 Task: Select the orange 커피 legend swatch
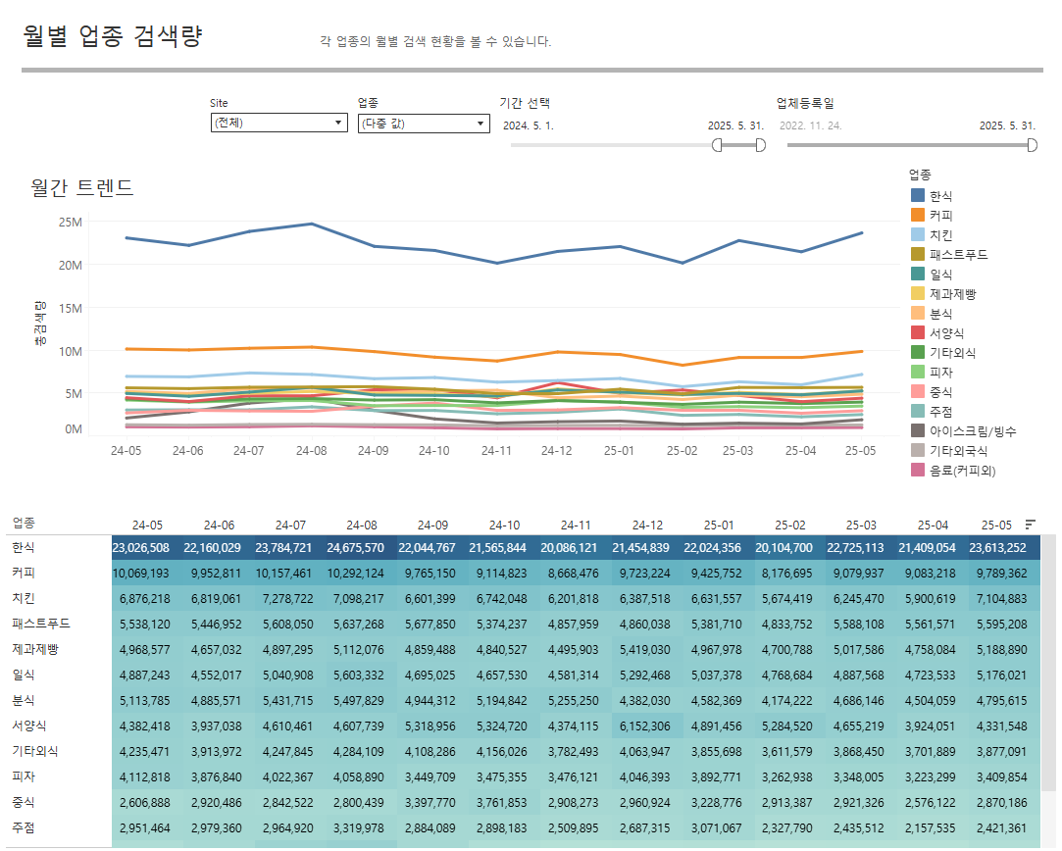(x=918, y=216)
